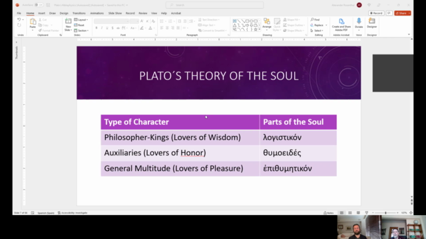Image resolution: width=426 pixels, height=239 pixels.
Task: Switch to Reading view
Action: (x=358, y=213)
